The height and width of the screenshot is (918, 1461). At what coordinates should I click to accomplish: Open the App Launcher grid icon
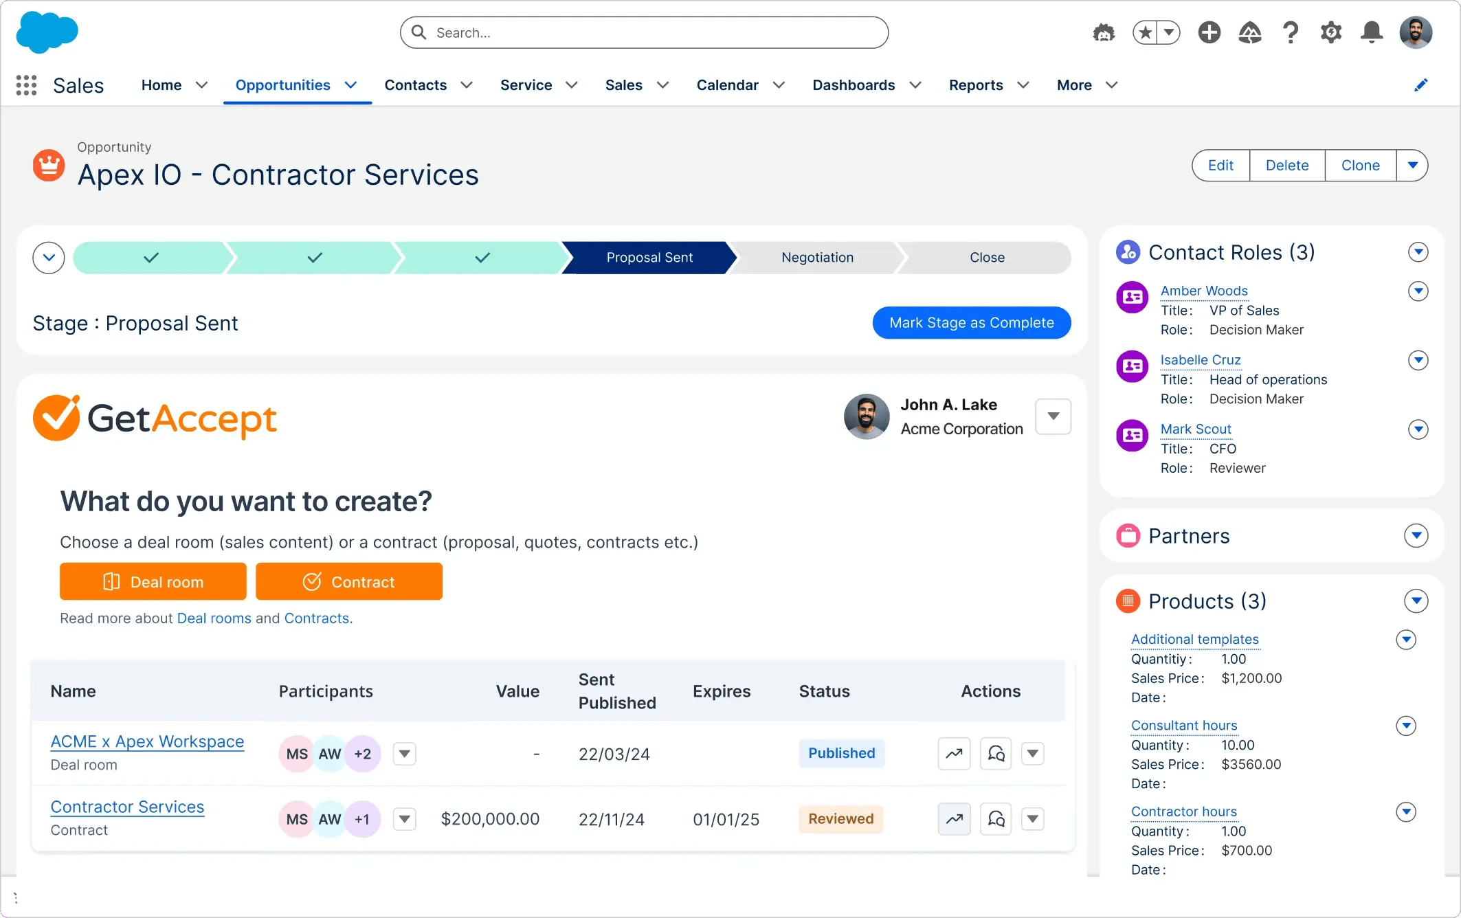[x=26, y=85]
